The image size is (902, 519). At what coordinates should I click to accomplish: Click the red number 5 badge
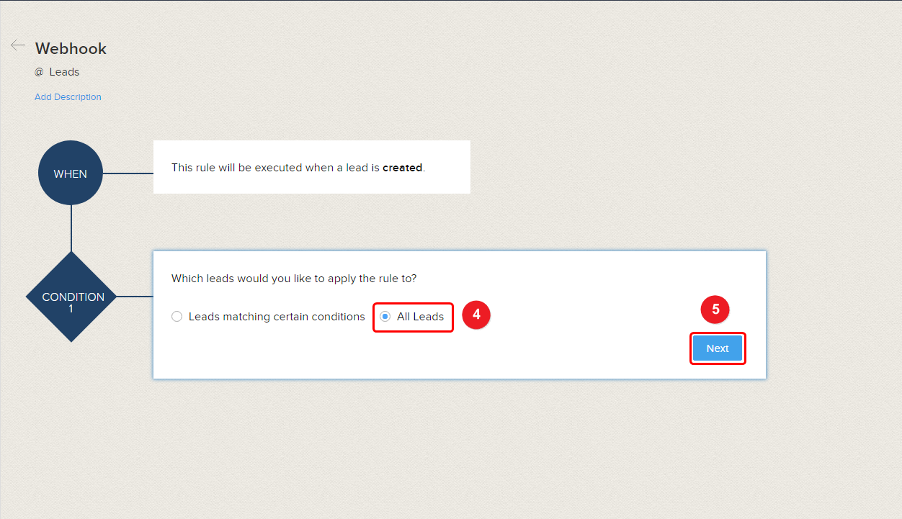[715, 310]
